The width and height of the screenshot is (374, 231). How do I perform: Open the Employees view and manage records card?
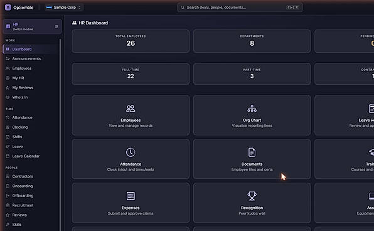131,115
